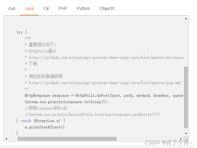The height and width of the screenshot is (148, 197).
Task: Click the '下载' comment line
Action: [x=31, y=64]
